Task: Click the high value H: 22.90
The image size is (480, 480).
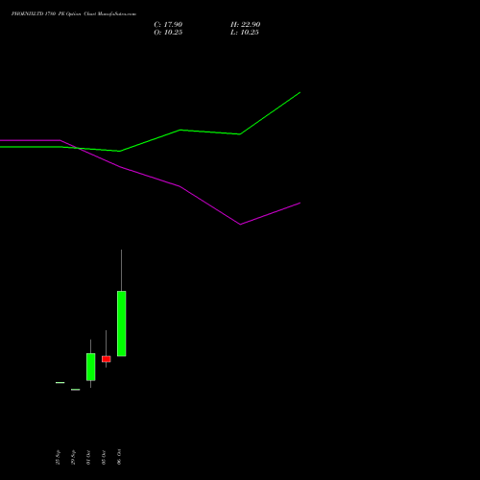Action: click(245, 25)
